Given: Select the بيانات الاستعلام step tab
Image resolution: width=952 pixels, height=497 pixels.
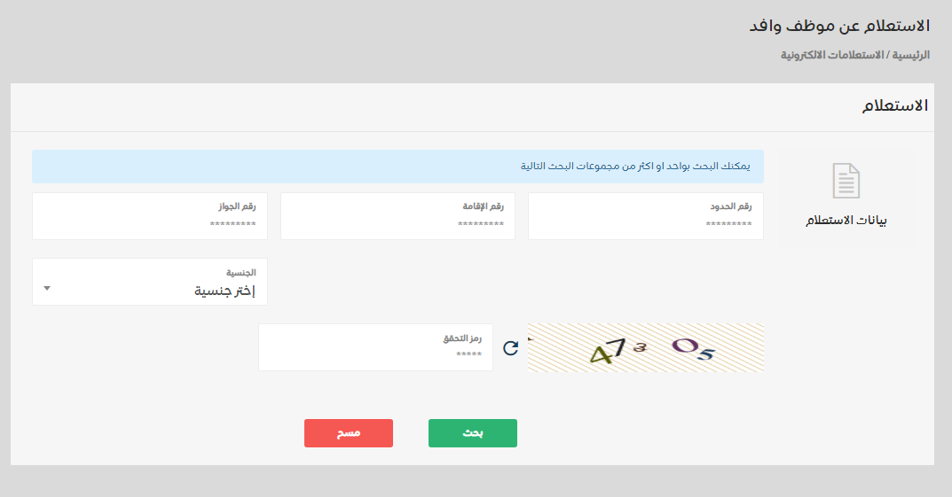Looking at the screenshot, I should point(846,220).
